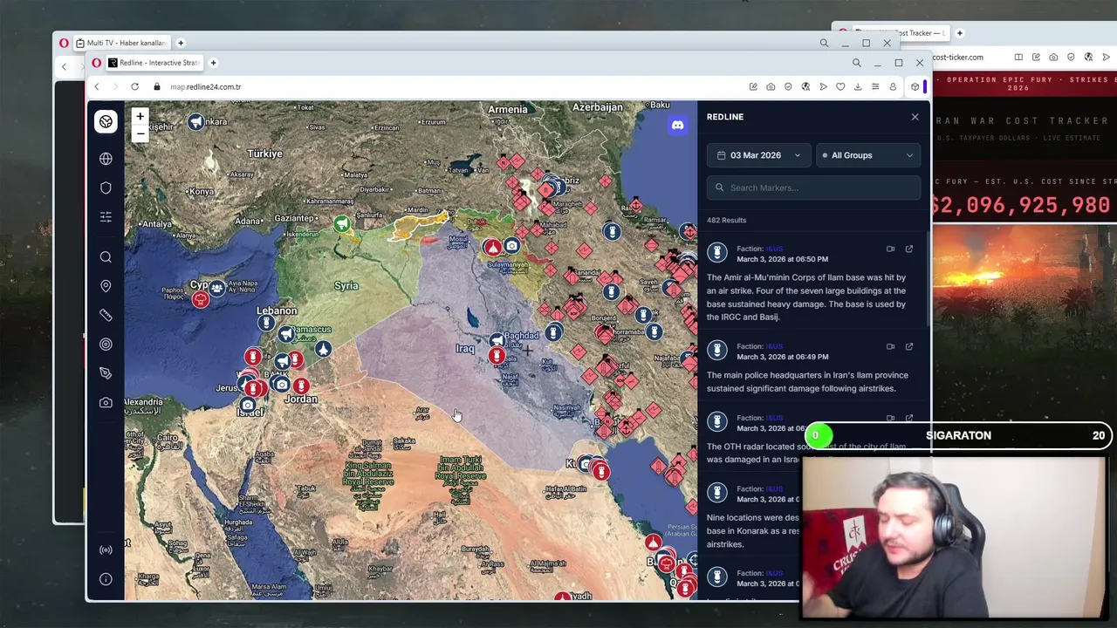Go back in the Redline browser window

(97, 86)
